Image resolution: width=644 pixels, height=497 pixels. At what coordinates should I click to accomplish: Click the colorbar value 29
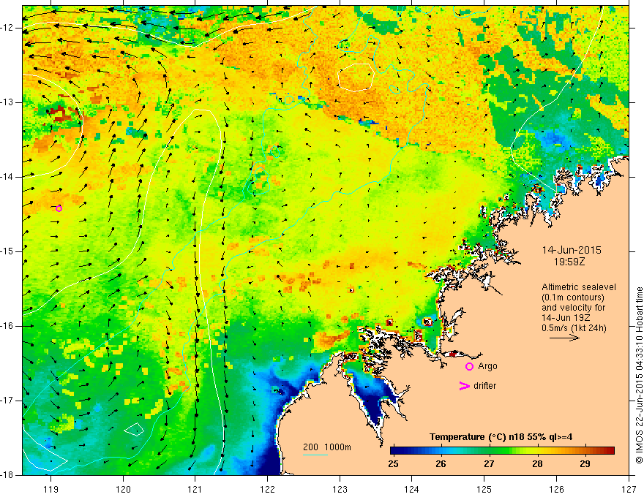tap(585, 464)
